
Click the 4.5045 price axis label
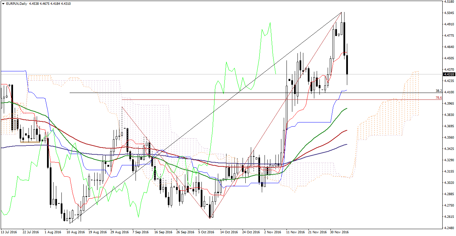(x=449, y=13)
